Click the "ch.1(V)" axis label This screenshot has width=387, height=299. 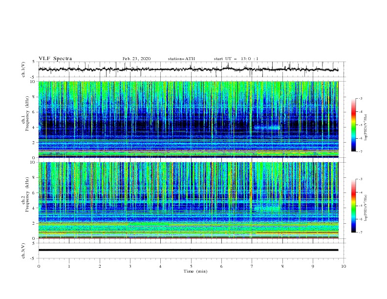pos(23,69)
